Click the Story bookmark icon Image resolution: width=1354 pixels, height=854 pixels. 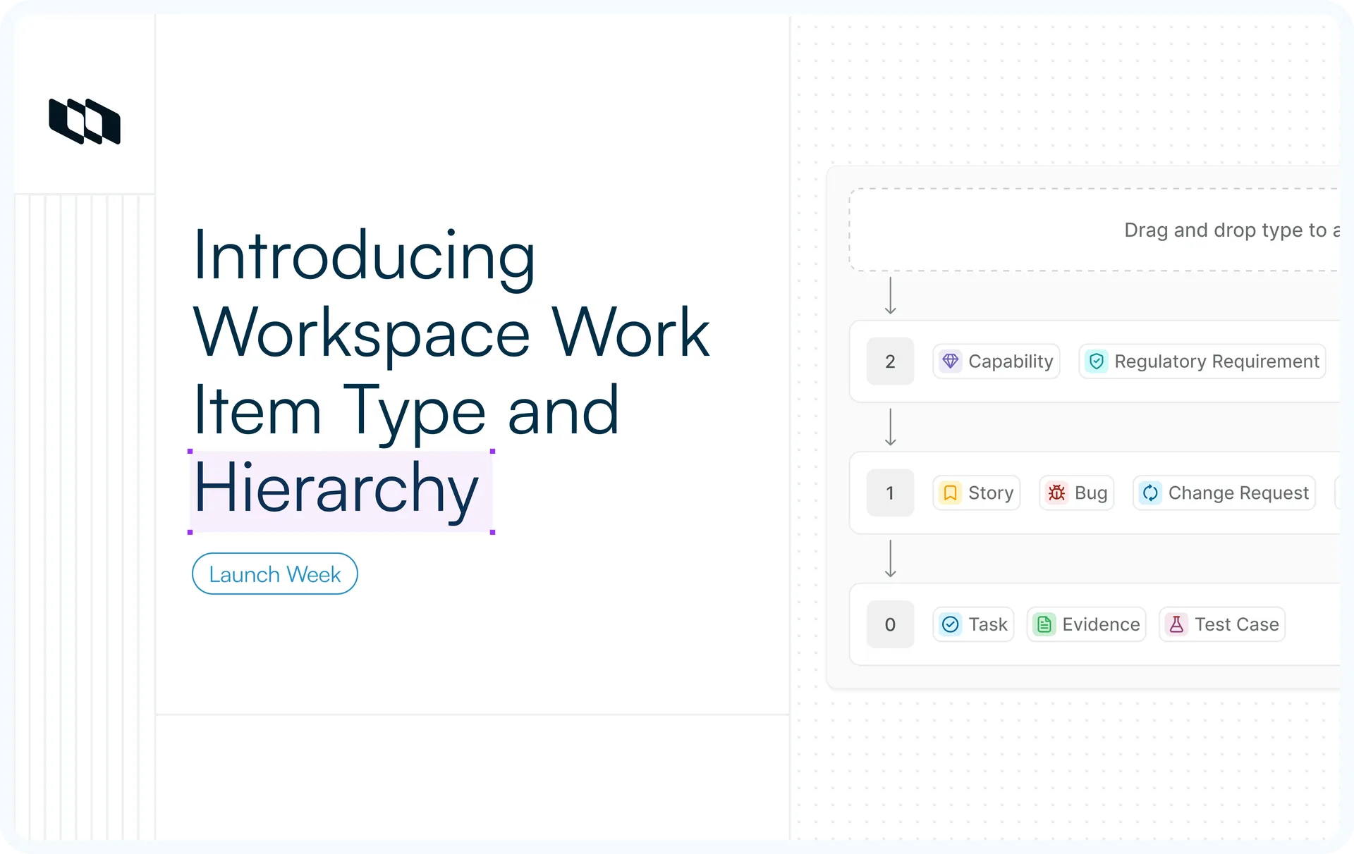tap(951, 493)
